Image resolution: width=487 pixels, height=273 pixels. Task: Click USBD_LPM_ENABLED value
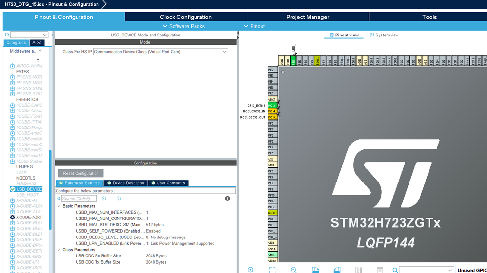coord(180,244)
